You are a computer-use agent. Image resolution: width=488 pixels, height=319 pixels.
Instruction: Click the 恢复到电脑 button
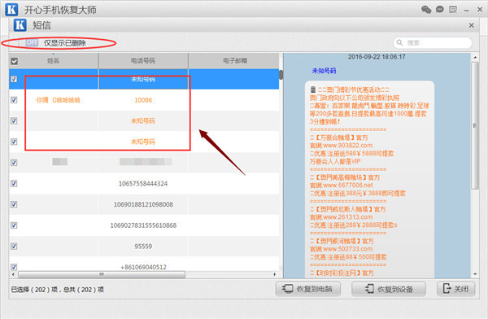pos(307,289)
